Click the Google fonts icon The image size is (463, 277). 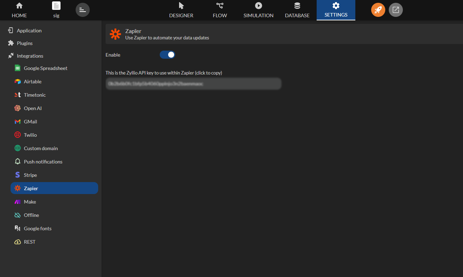tap(18, 228)
